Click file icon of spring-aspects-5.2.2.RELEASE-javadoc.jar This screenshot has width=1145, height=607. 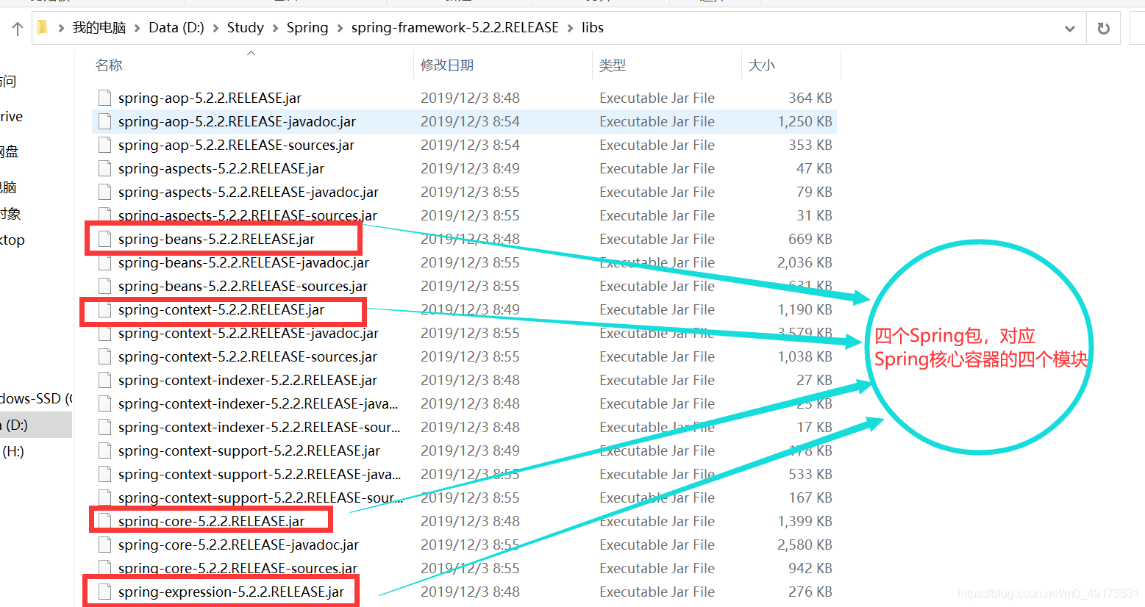click(105, 192)
